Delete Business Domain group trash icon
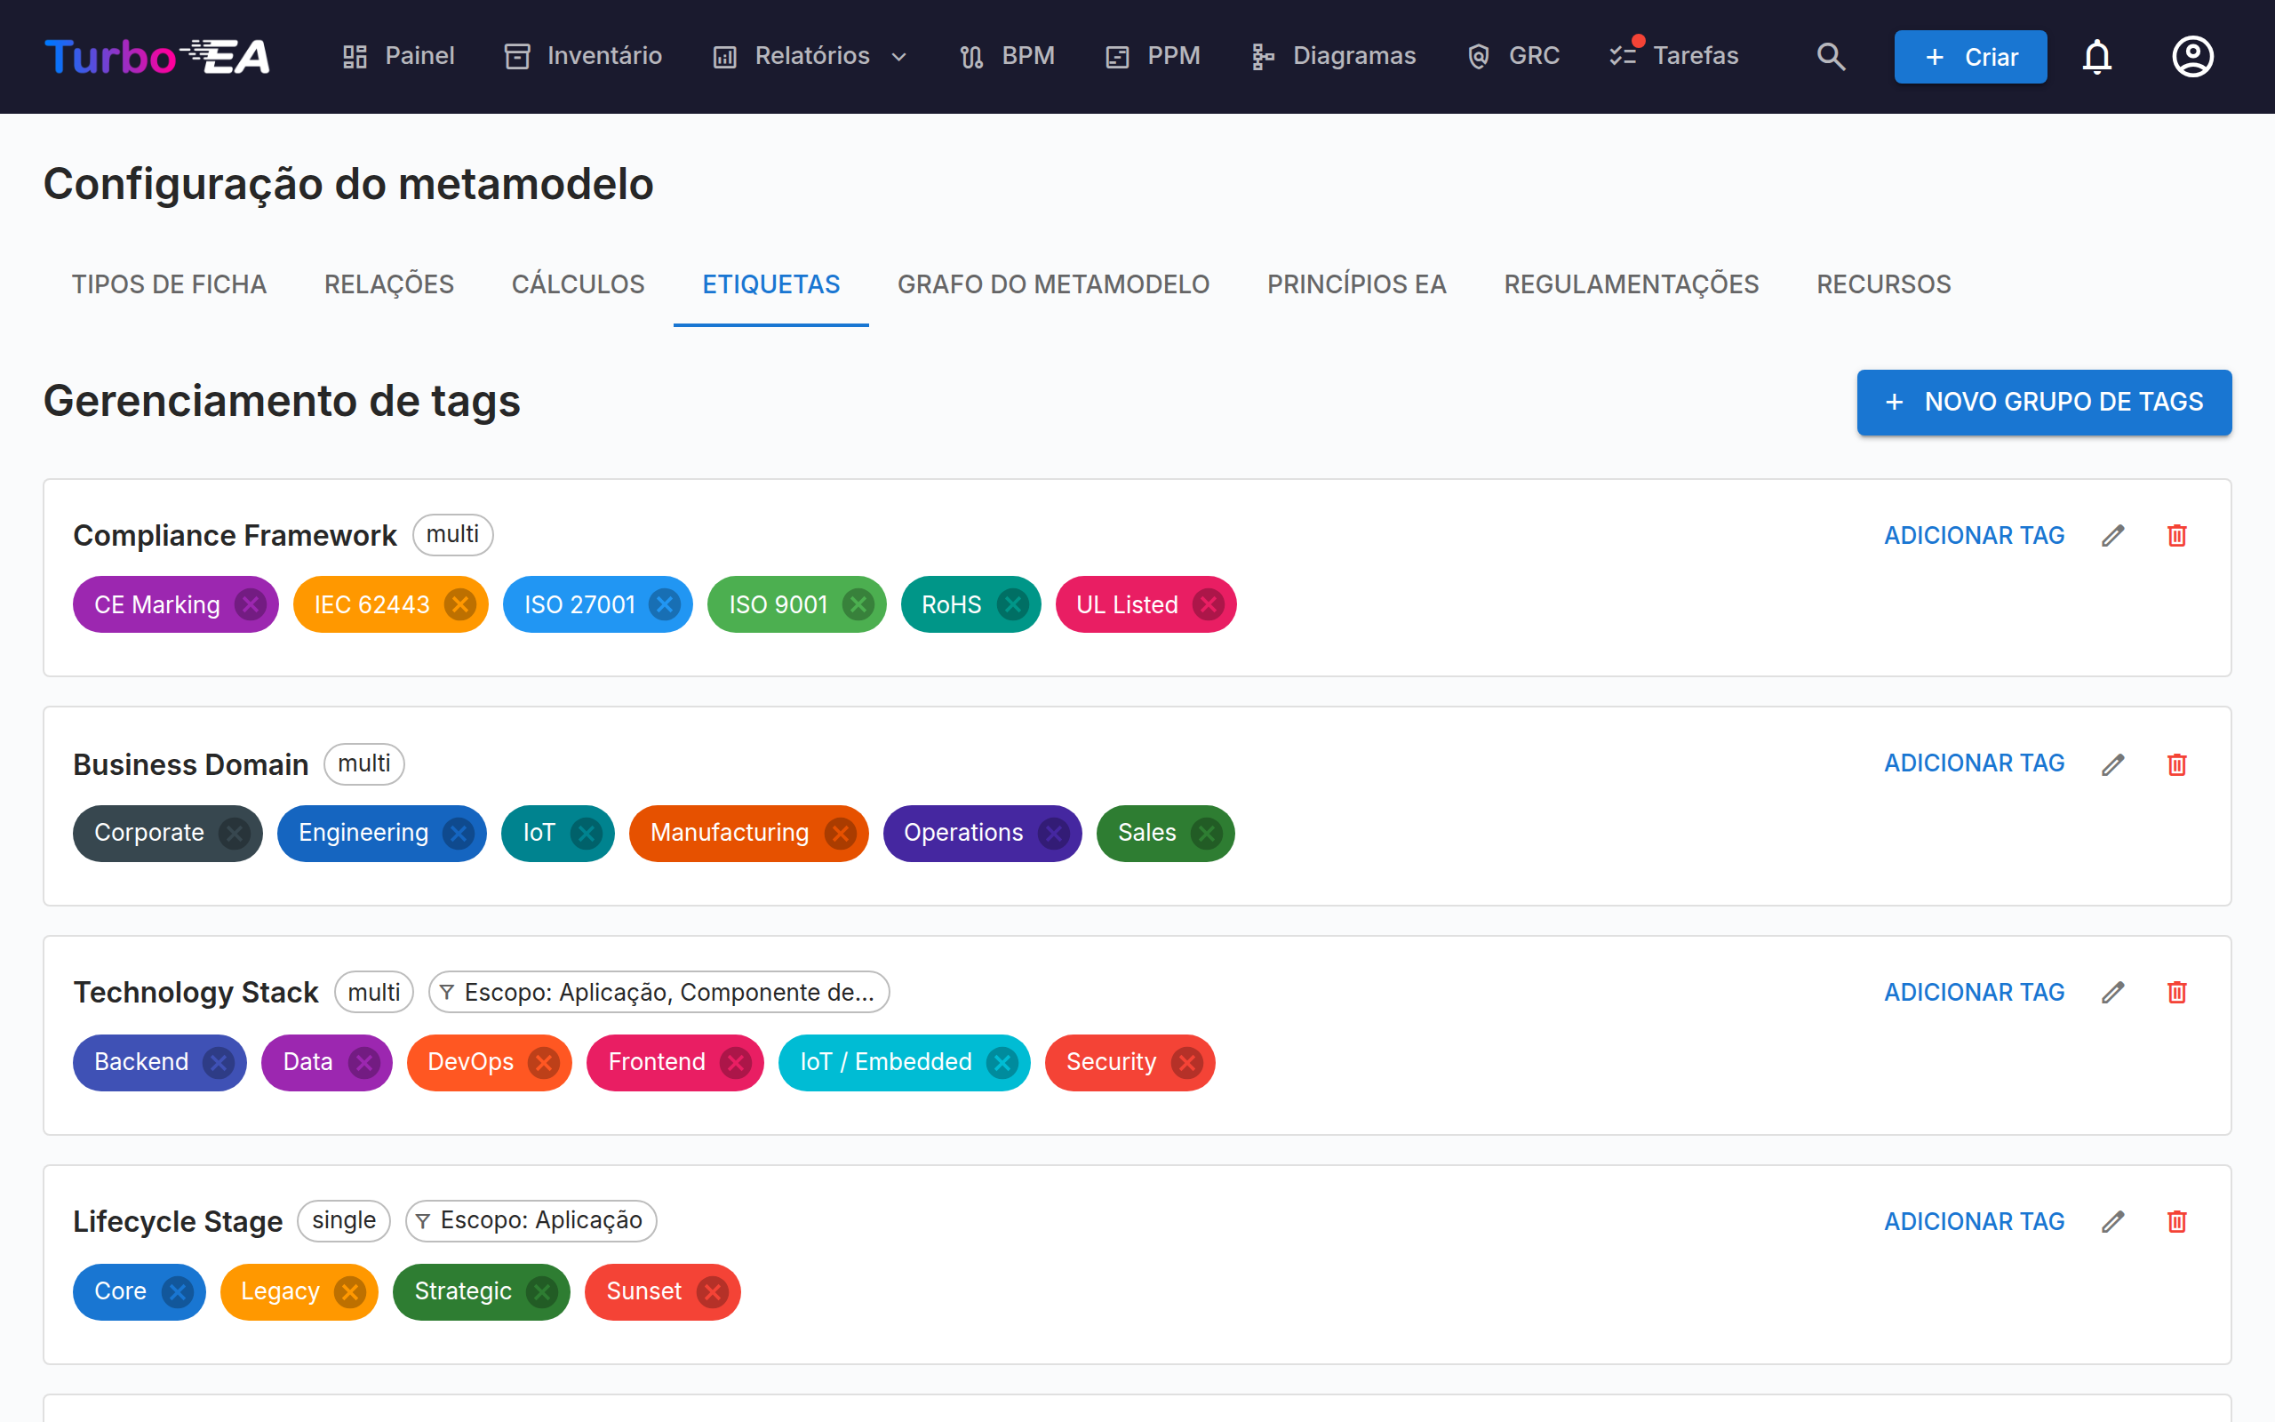The height and width of the screenshot is (1422, 2275). 2176,763
